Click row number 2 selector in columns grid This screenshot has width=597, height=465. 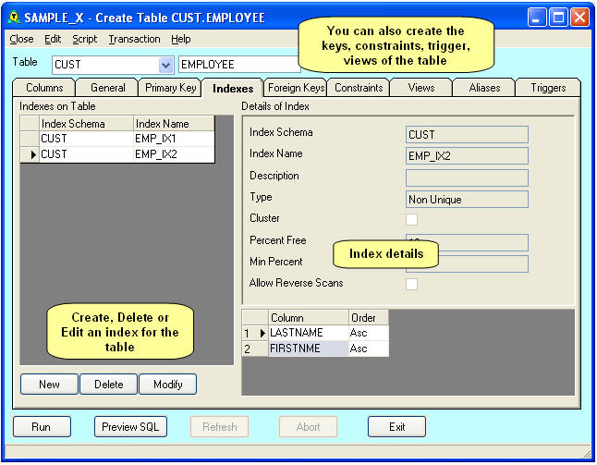point(255,349)
